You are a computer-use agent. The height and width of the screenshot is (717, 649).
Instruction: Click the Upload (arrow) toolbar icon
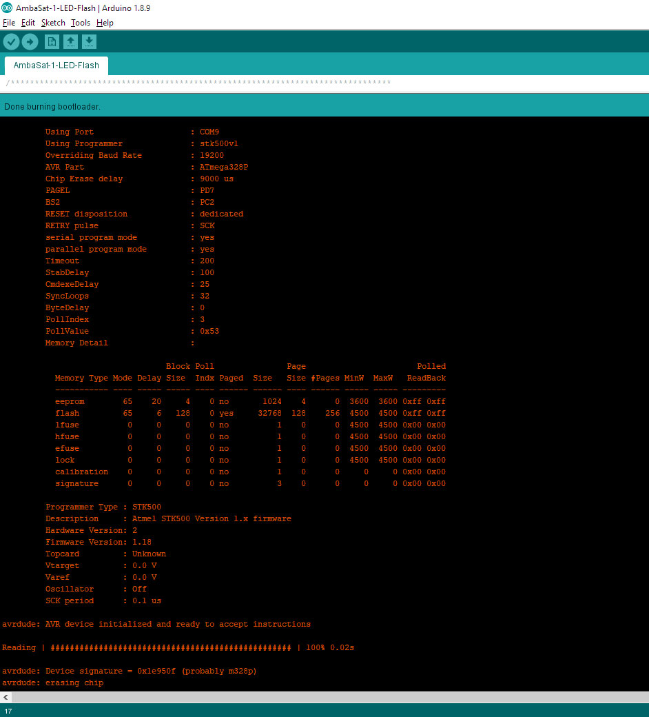pos(30,41)
